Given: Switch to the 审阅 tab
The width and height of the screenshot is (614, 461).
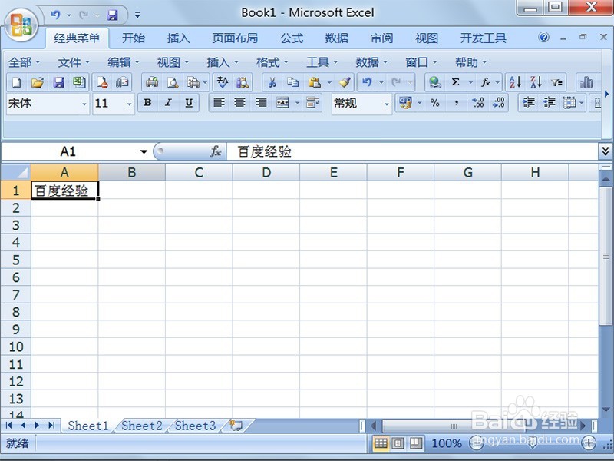Looking at the screenshot, I should click(x=381, y=38).
